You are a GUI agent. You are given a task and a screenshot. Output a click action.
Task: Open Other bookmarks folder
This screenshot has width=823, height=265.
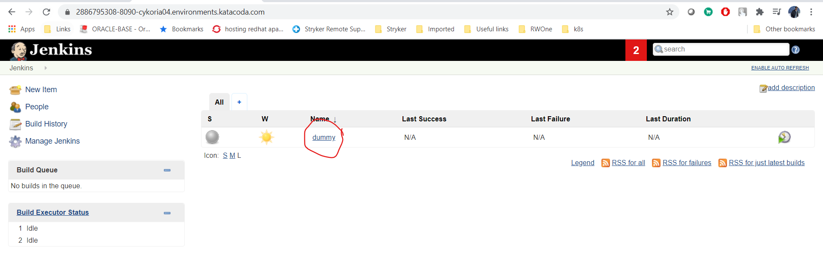784,29
